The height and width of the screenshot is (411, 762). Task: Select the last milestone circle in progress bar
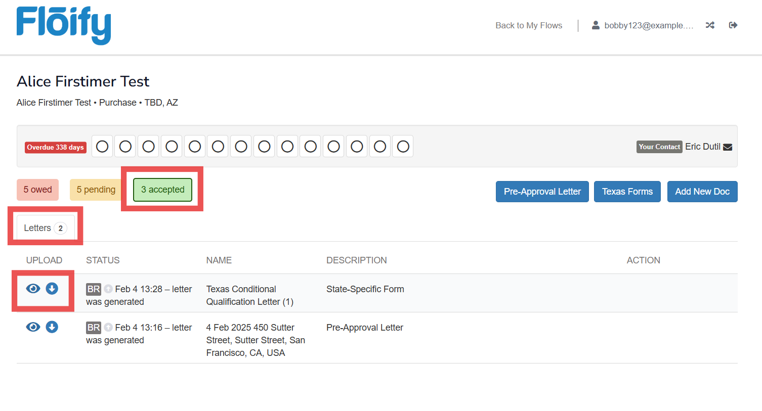coord(403,147)
